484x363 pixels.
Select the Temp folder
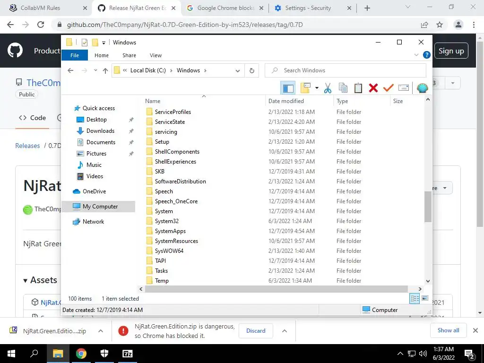162,281
